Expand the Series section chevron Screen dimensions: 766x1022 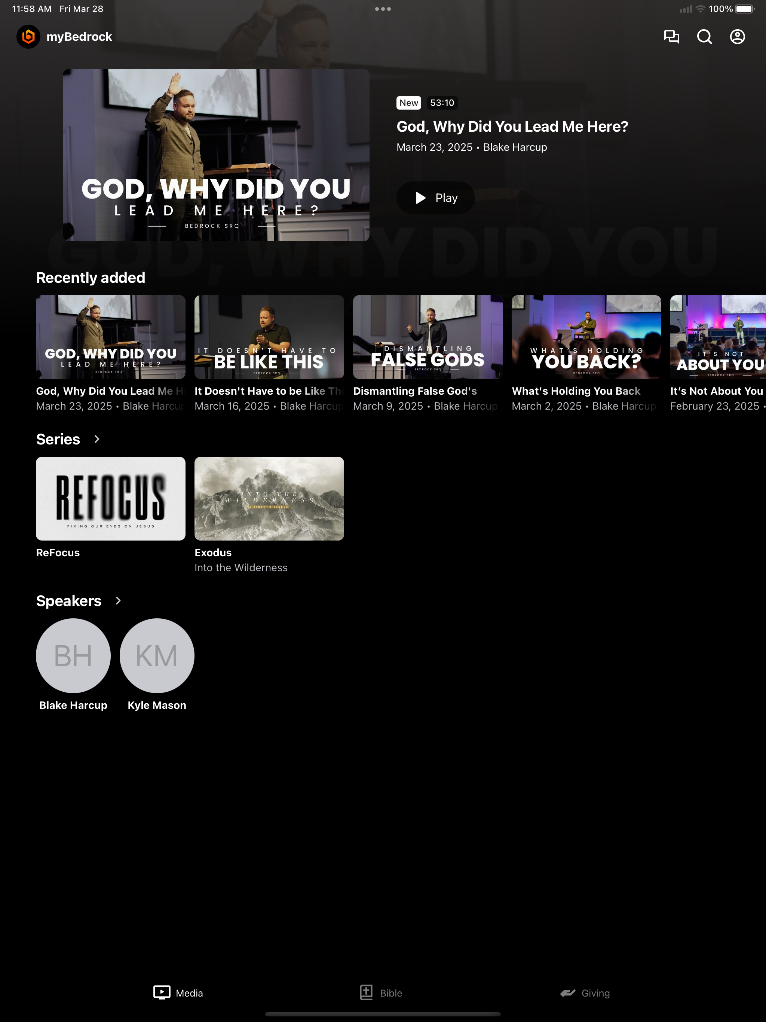96,439
